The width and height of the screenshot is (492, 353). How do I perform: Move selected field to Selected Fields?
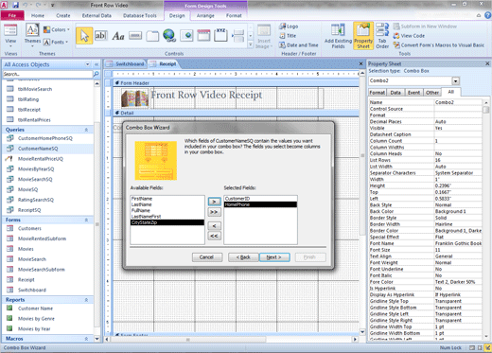214,202
